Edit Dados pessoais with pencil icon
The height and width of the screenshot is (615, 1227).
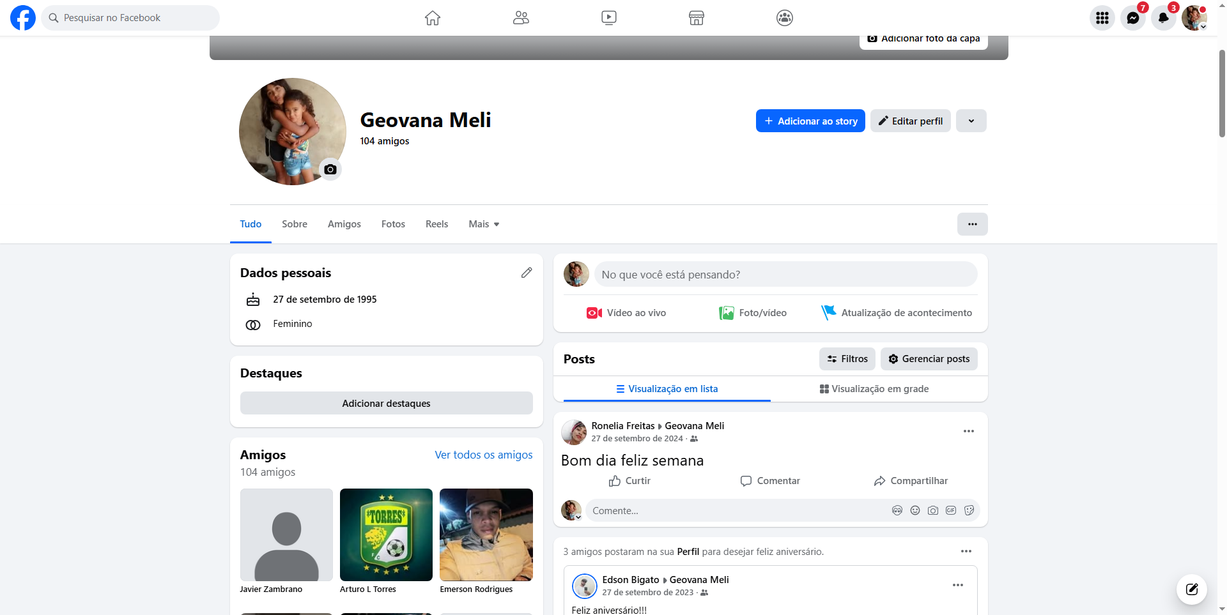(527, 273)
